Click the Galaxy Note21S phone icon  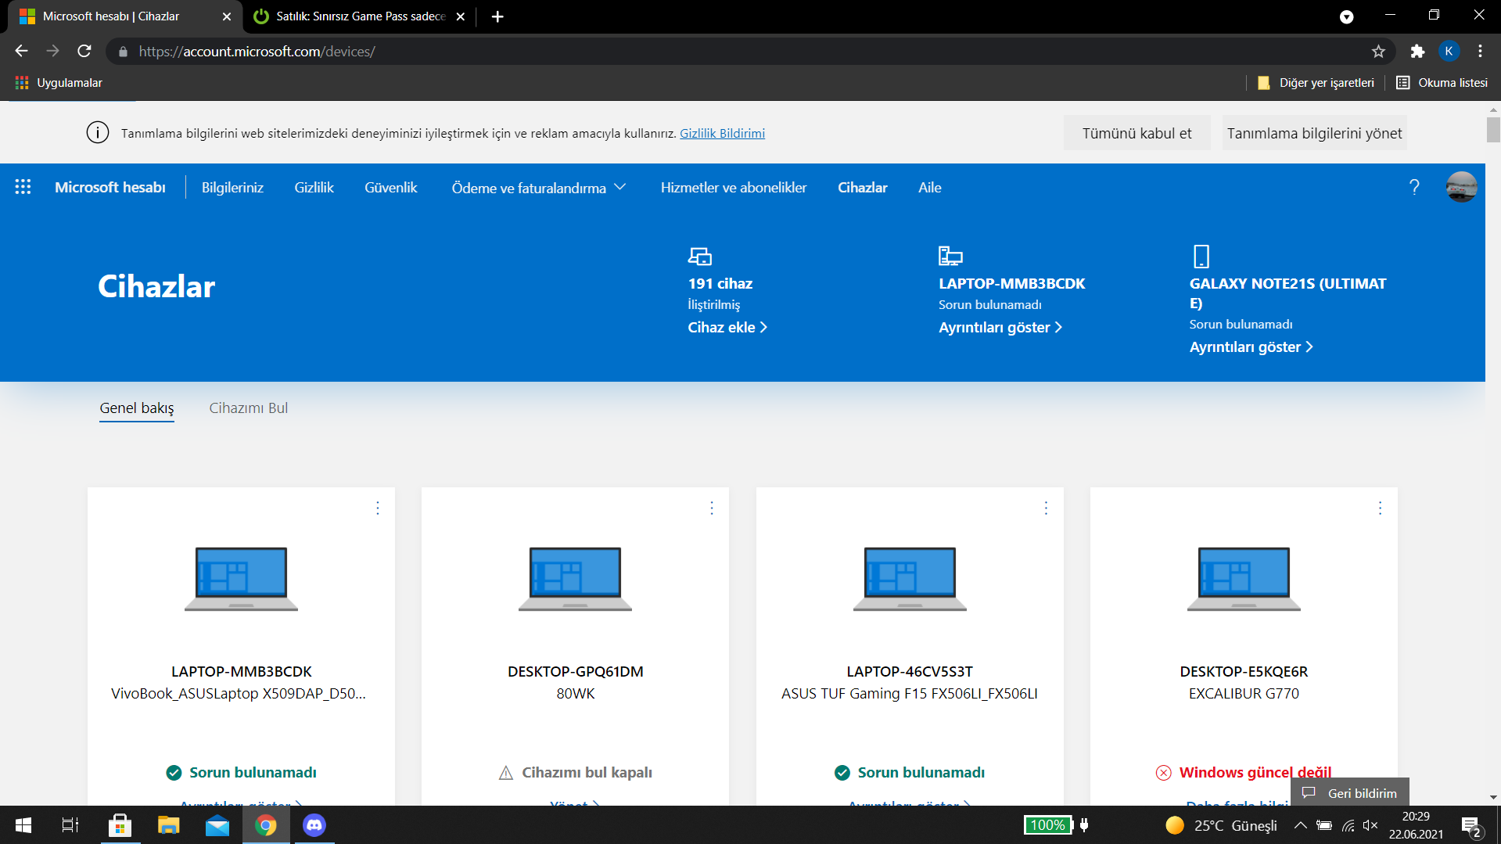click(1201, 256)
